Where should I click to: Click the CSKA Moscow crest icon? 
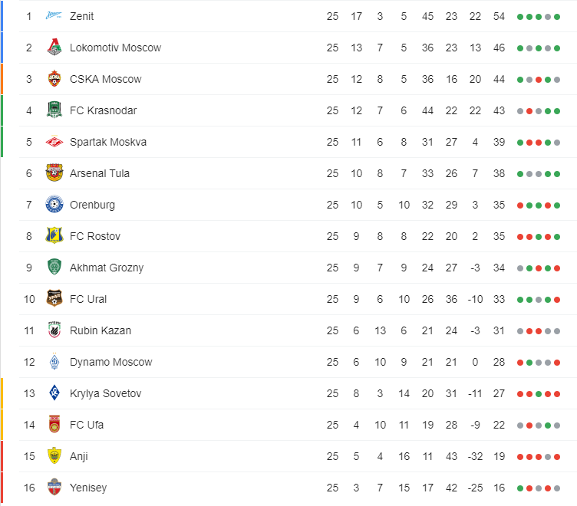click(54, 79)
